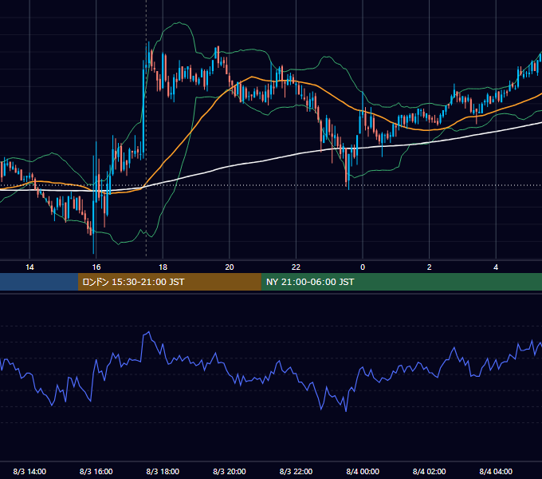
Task: Click the 8/3 18:00 date label
Action: [163, 471]
